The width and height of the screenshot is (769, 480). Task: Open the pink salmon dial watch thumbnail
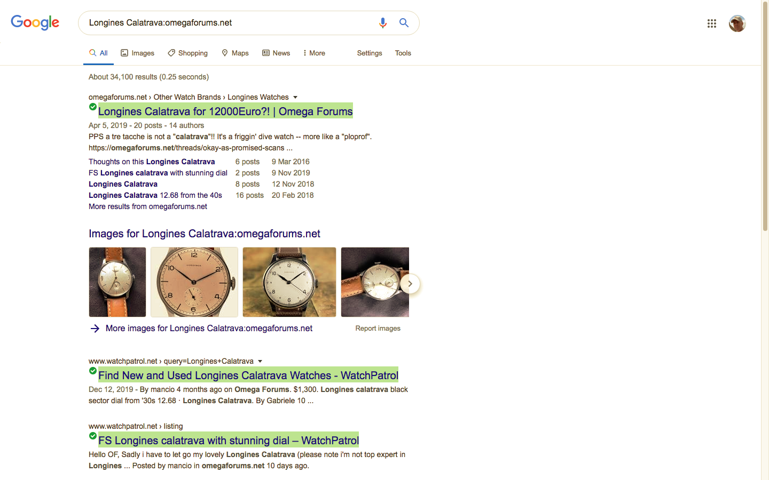click(x=194, y=282)
